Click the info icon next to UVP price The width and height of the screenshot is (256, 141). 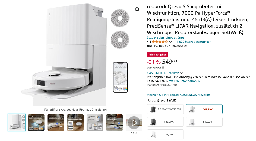[163, 67]
